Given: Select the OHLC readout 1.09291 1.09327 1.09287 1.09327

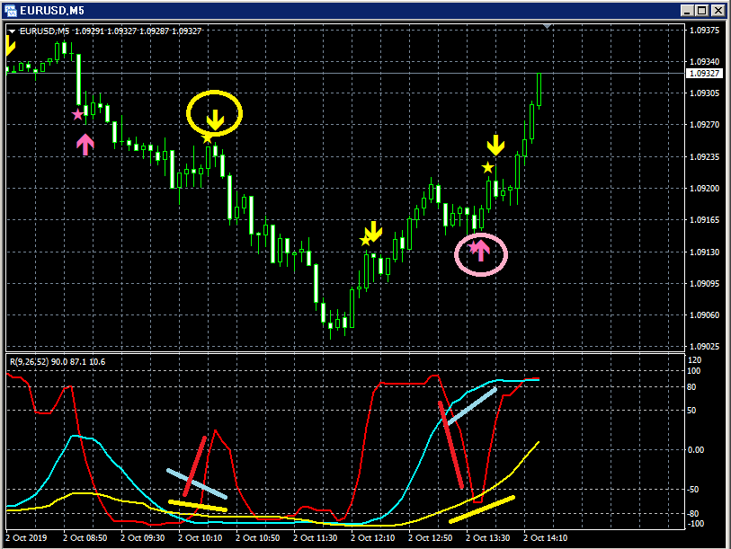Looking at the screenshot, I should click(x=138, y=31).
